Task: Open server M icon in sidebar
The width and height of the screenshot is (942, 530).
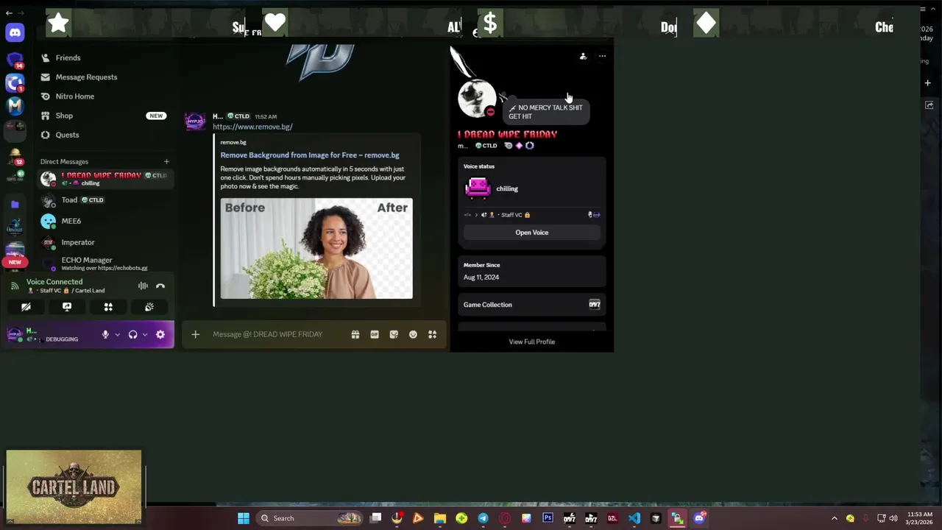Action: coord(15,106)
